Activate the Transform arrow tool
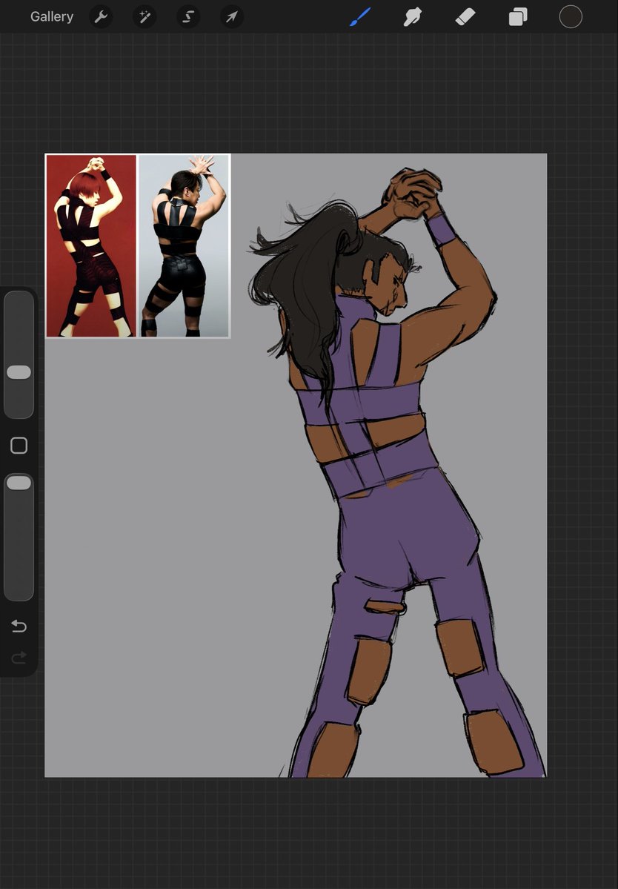This screenshot has height=889, width=618. tap(232, 17)
